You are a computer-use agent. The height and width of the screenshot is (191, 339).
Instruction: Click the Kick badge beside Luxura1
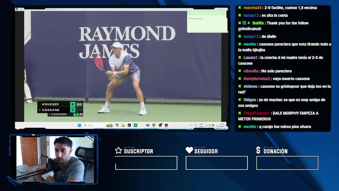click(x=240, y=58)
